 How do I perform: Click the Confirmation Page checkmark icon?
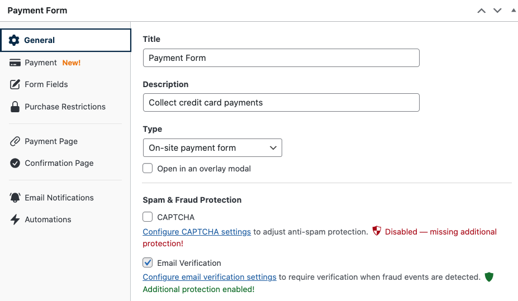(15, 163)
